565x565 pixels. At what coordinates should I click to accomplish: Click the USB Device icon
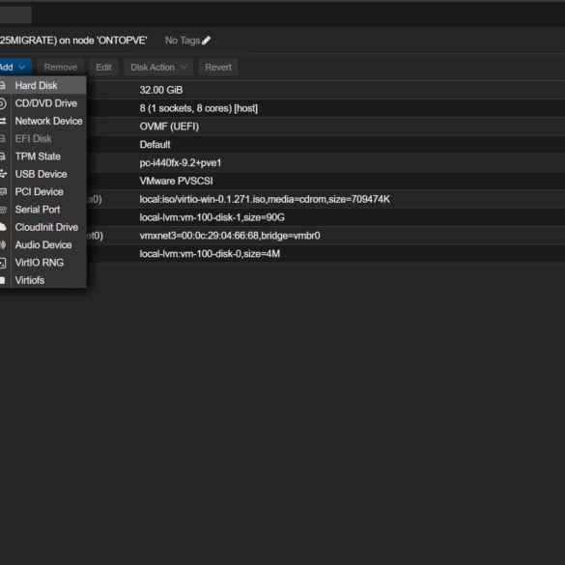point(3,174)
